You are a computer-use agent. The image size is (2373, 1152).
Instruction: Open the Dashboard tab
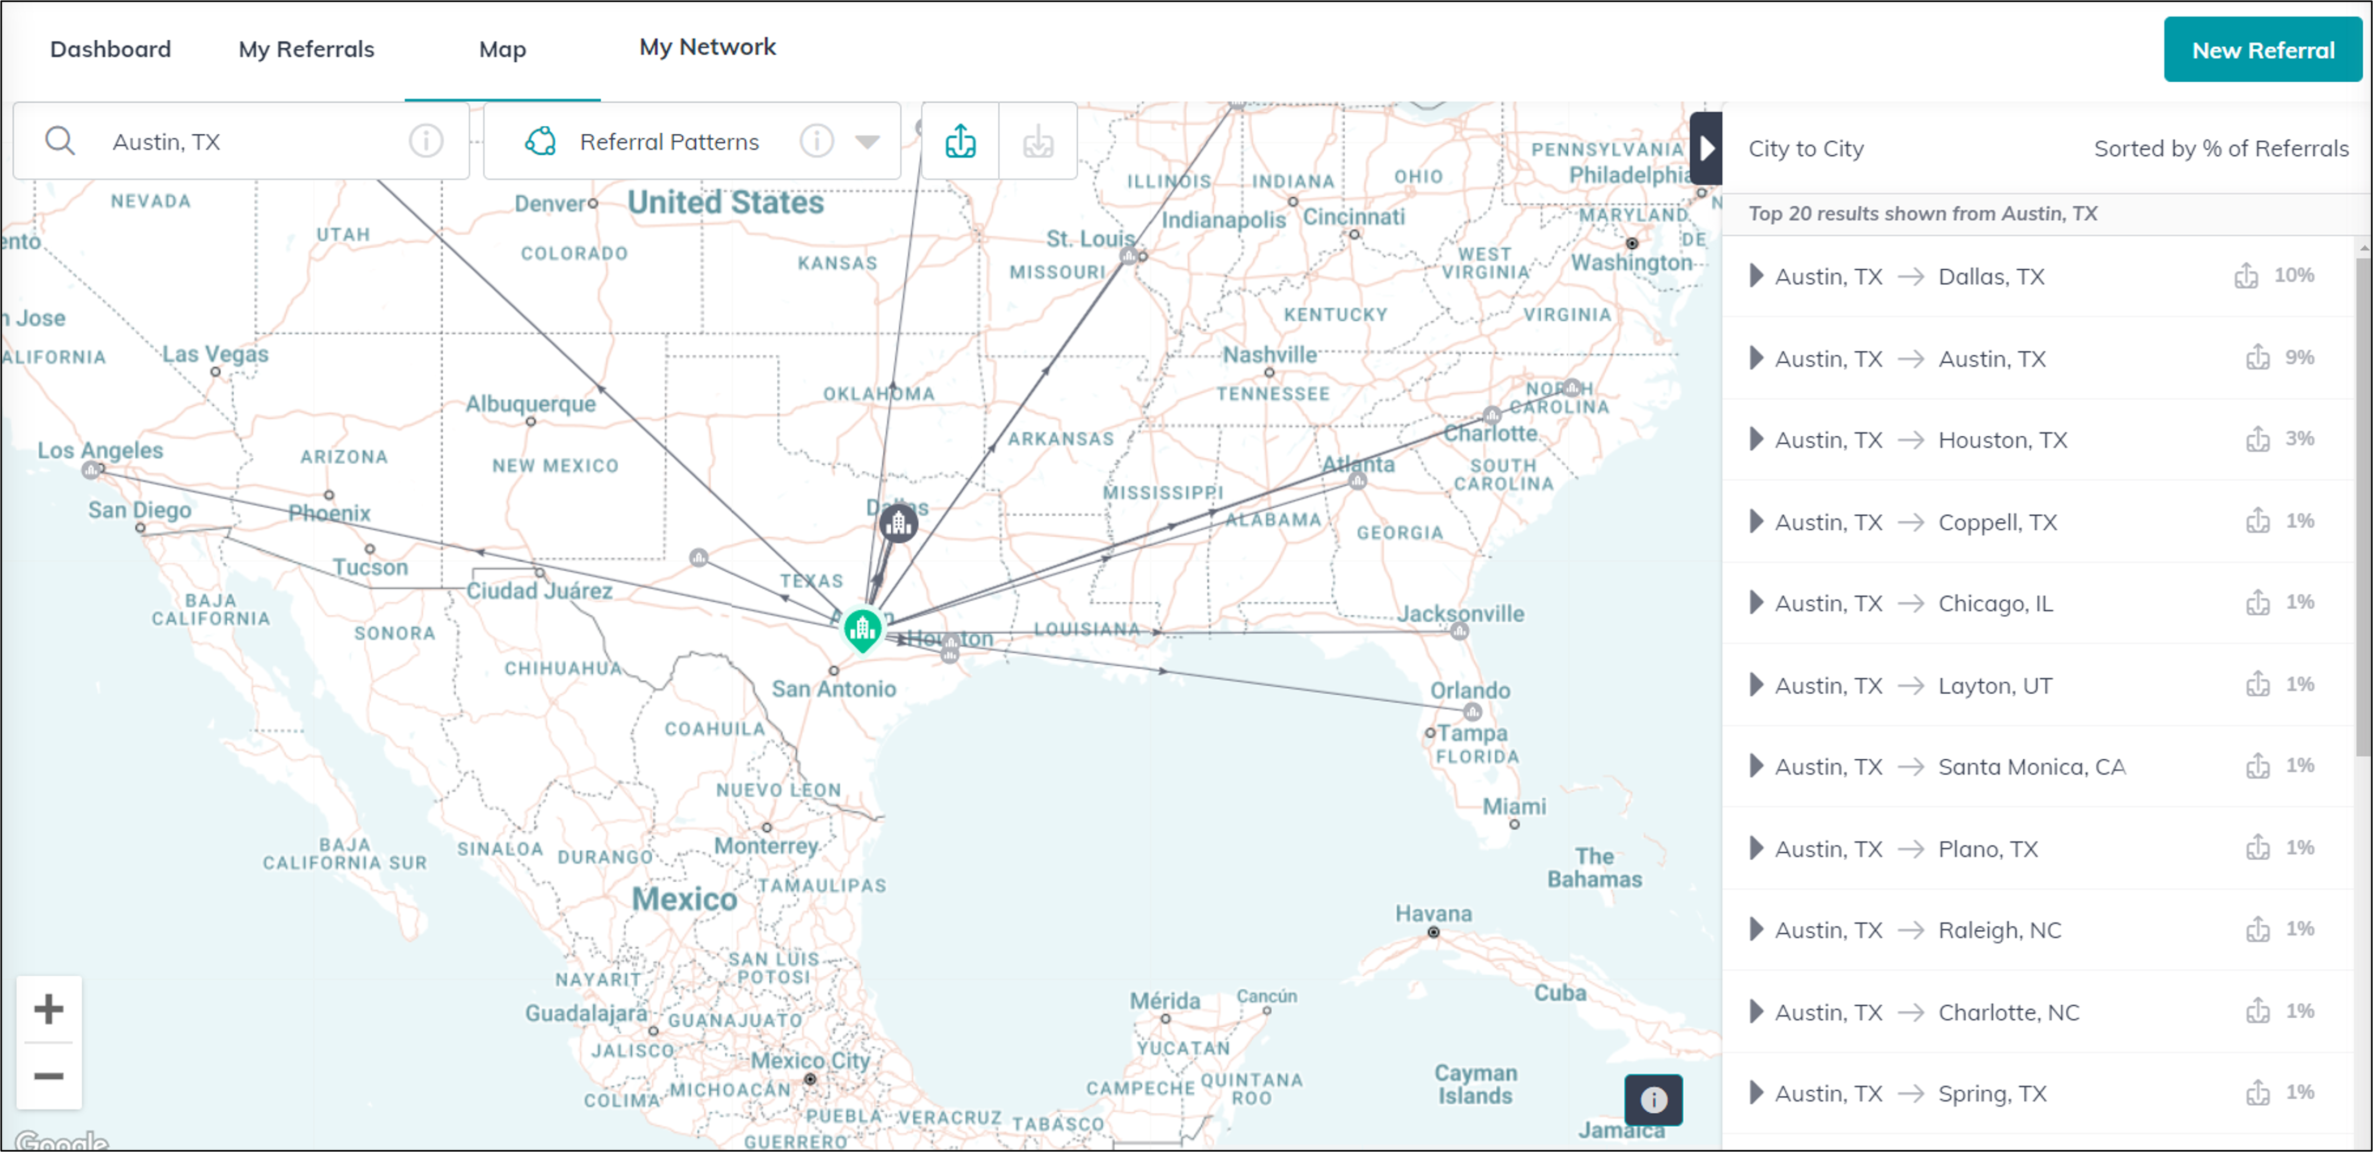pos(111,49)
